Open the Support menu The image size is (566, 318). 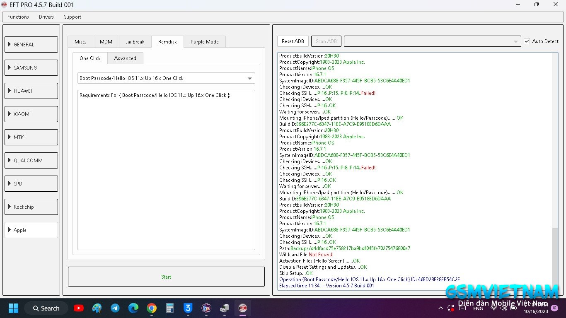[73, 17]
